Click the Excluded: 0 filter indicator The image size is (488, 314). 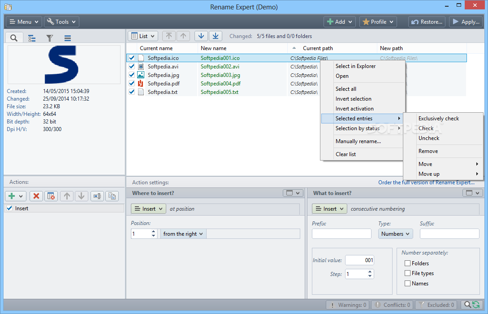[x=436, y=305]
